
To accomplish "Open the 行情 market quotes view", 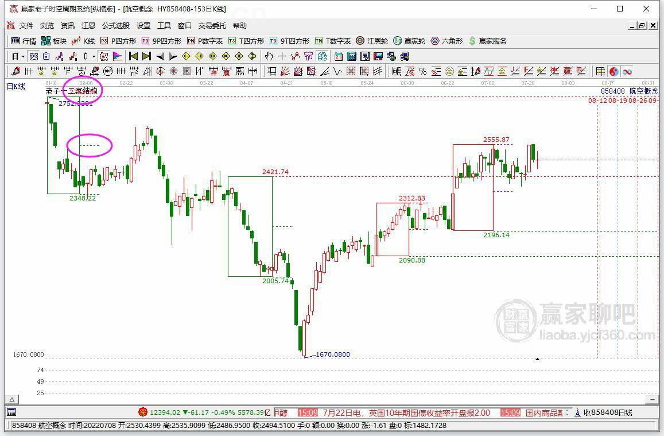I will click(24, 41).
